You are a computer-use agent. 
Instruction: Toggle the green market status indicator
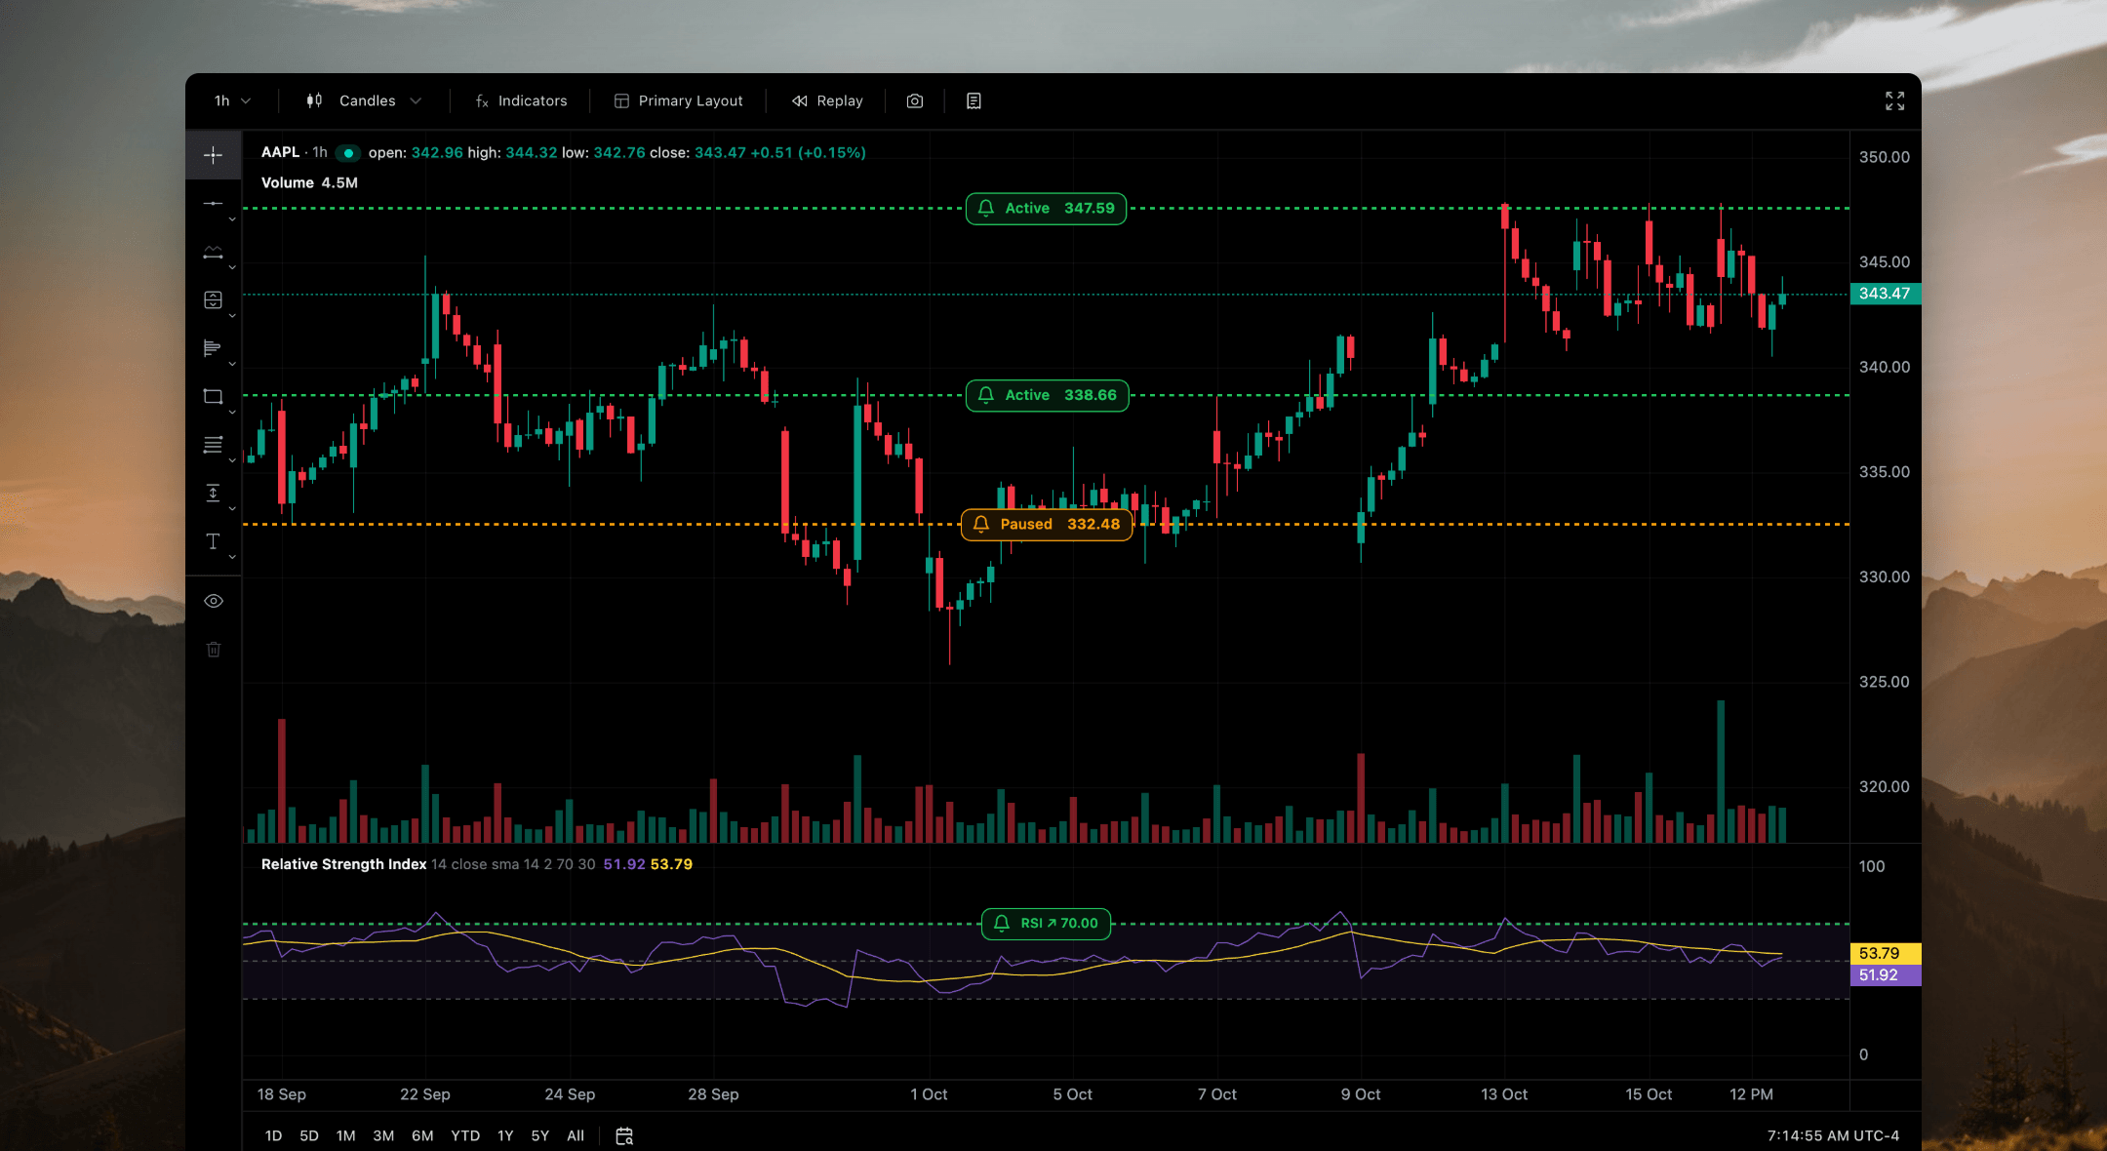tap(348, 153)
